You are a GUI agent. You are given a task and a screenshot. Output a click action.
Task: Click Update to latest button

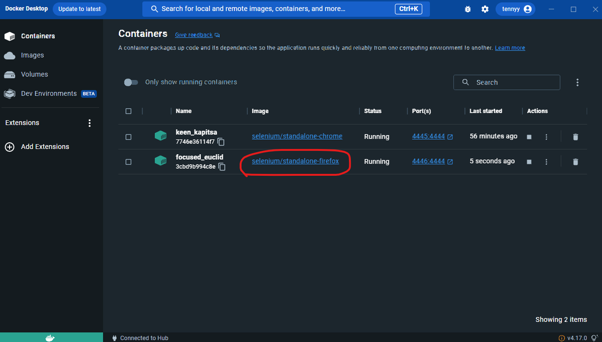tap(79, 9)
